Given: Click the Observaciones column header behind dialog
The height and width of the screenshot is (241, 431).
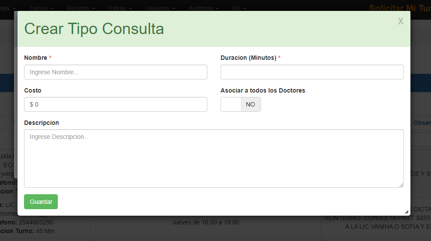Looking at the screenshot, I should tap(422, 123).
